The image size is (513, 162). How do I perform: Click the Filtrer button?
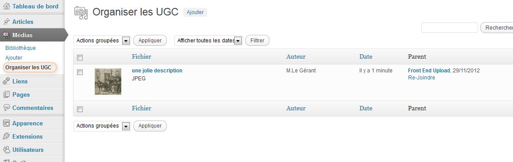point(257,41)
